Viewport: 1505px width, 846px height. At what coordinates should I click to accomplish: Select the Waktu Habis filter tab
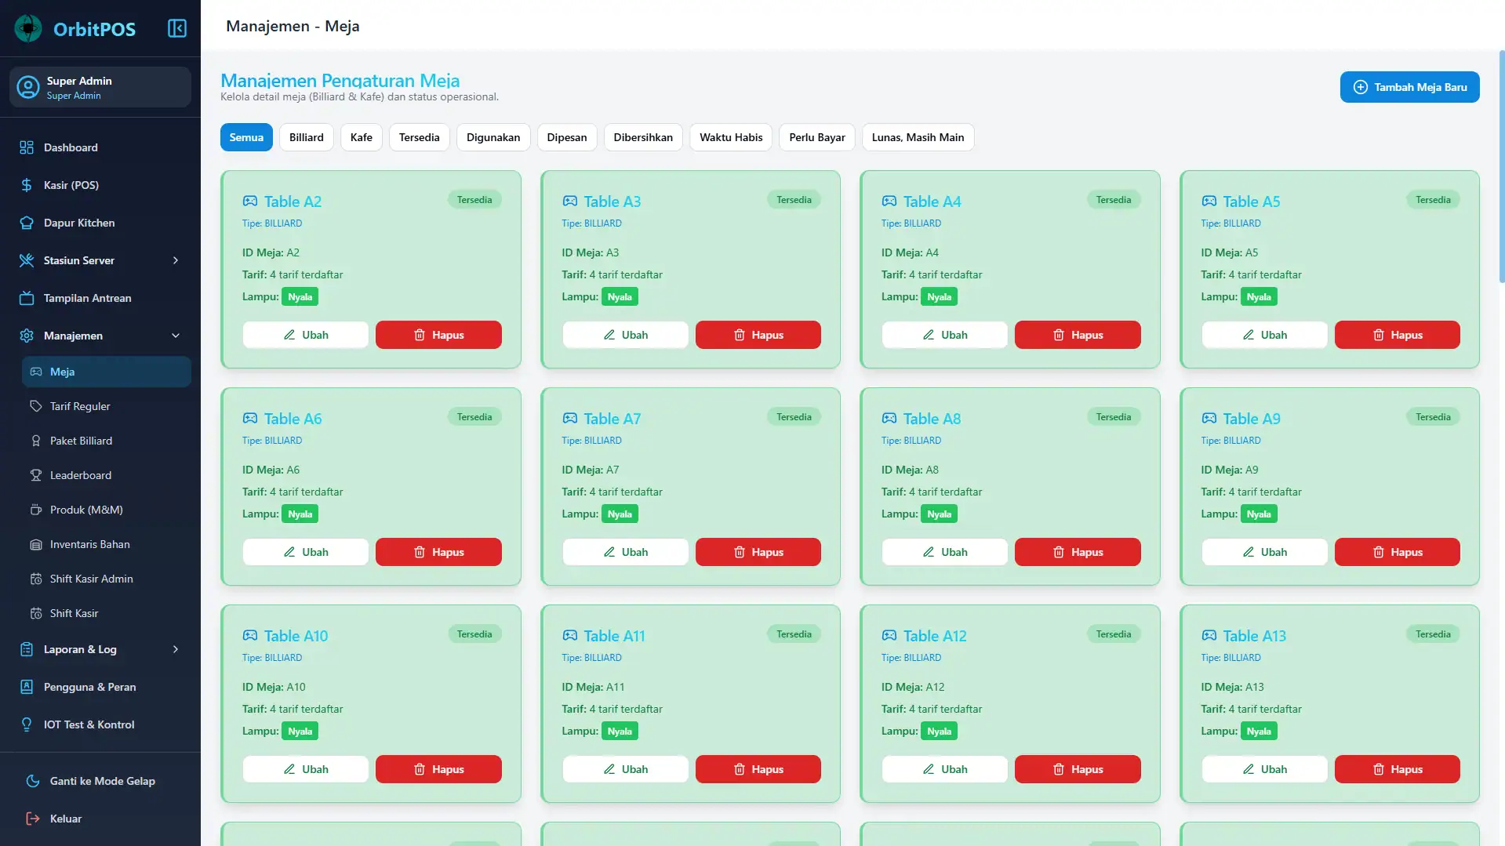(x=730, y=137)
